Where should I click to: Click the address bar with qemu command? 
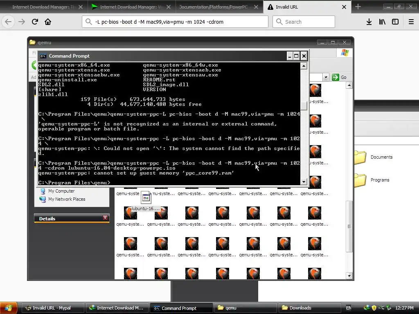(175, 22)
